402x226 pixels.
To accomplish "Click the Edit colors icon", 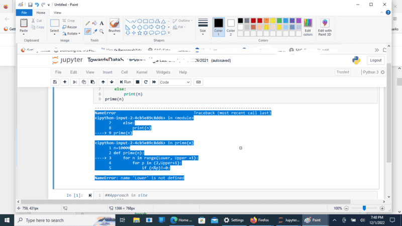I will click(x=308, y=26).
